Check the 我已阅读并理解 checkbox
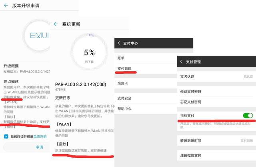This screenshot has width=256, height=167. (6, 136)
